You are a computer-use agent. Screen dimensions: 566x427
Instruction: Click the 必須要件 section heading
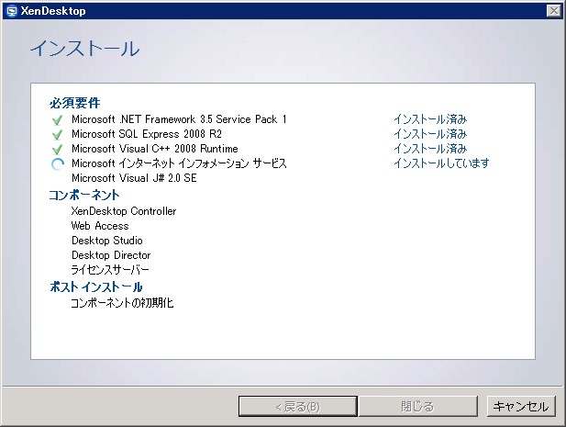pyautogui.click(x=74, y=102)
